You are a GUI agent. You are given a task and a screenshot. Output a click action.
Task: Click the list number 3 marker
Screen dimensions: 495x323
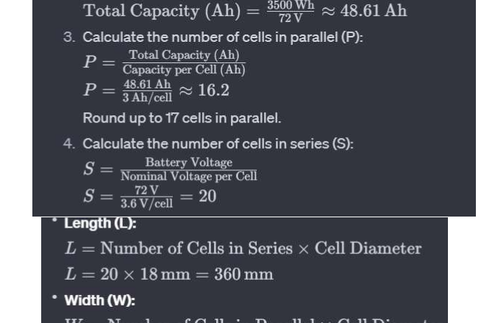click(x=69, y=37)
